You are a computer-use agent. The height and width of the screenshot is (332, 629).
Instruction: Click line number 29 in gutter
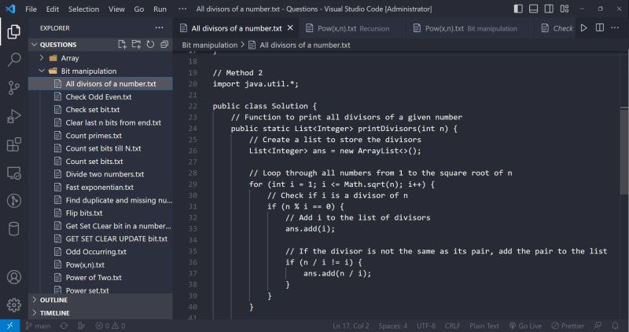coord(193,184)
